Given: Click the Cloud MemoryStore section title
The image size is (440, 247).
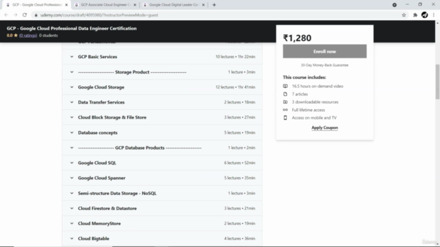Looking at the screenshot, I should pos(99,224).
